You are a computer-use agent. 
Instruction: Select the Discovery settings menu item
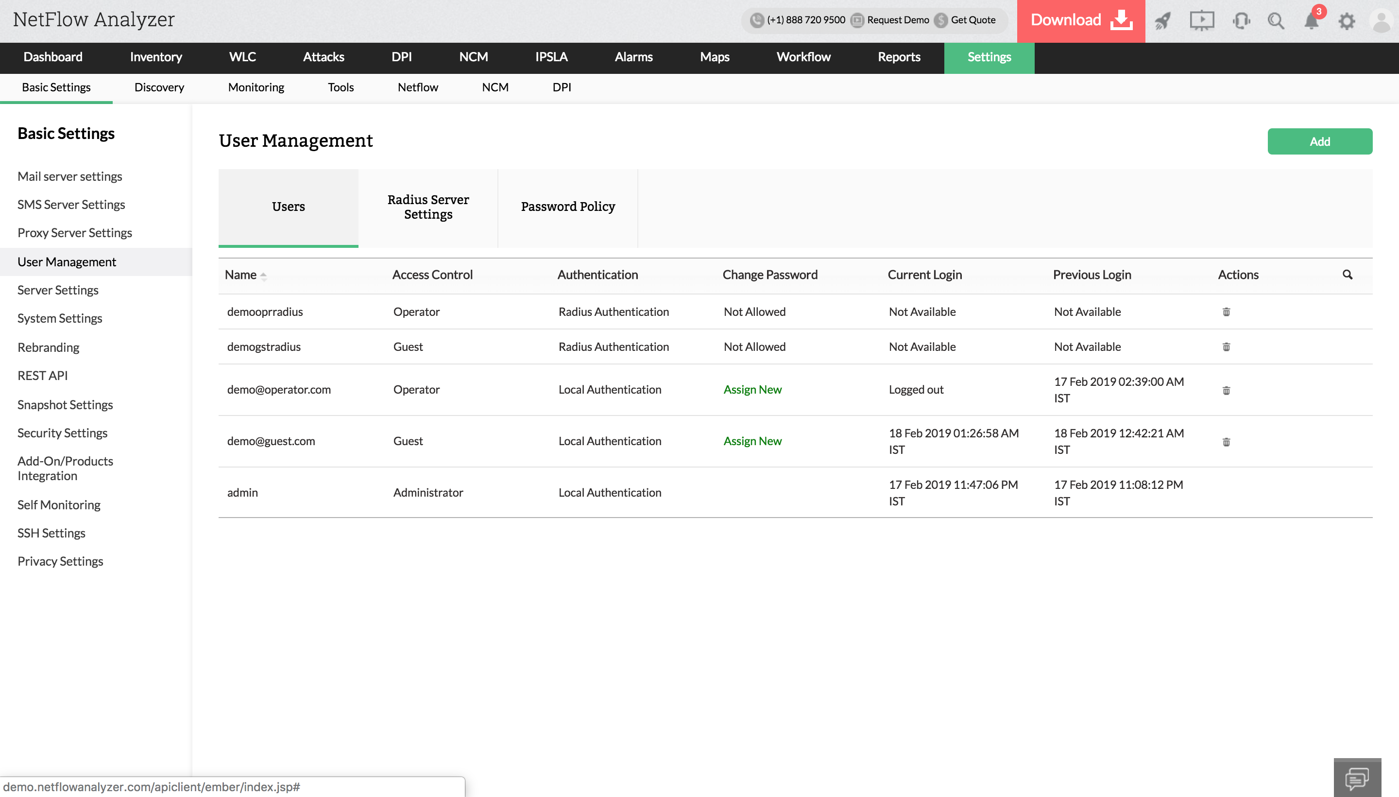coord(159,87)
